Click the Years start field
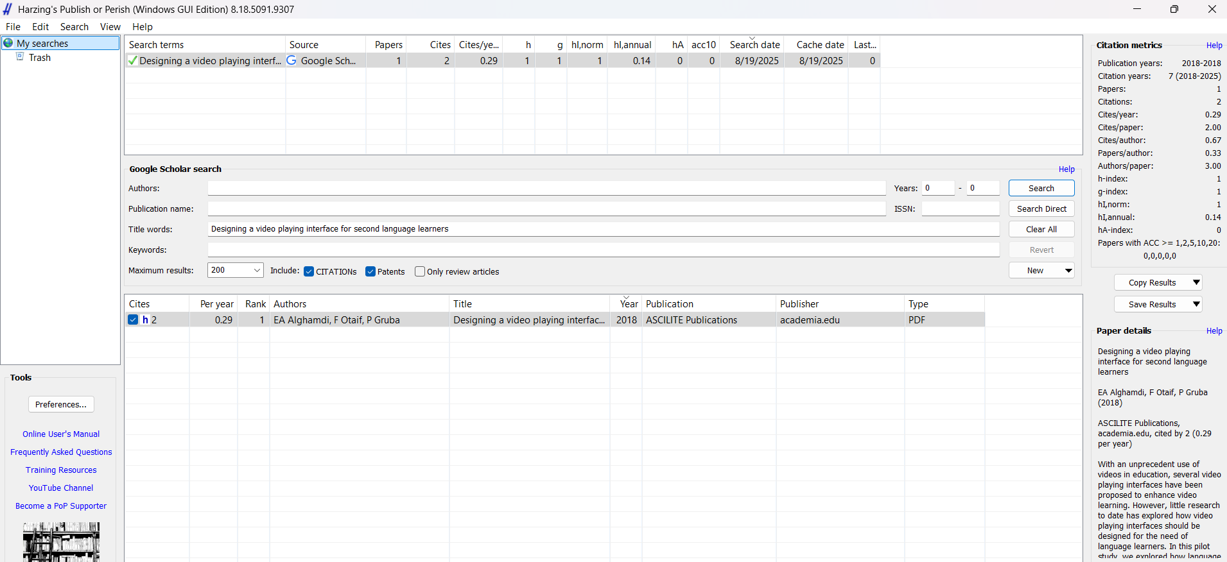 click(938, 188)
